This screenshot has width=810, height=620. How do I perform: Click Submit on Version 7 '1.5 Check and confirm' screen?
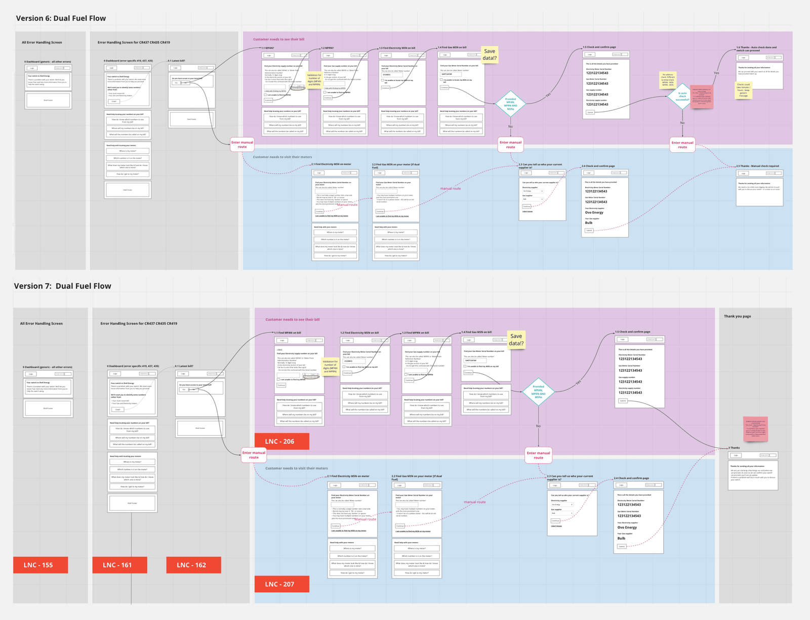[x=623, y=401]
